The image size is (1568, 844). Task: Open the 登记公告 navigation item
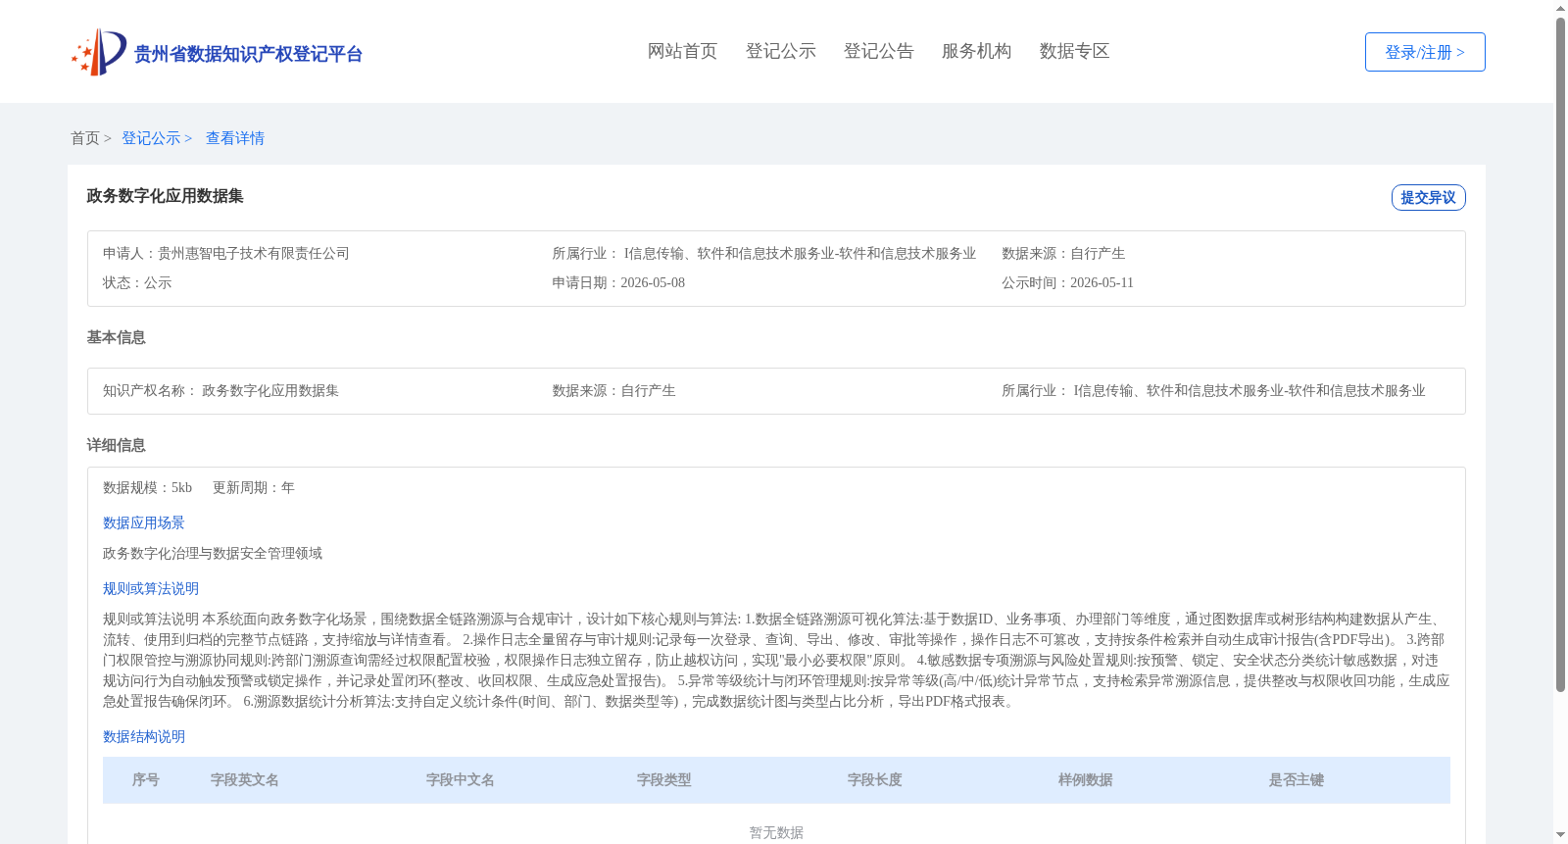coord(878,51)
